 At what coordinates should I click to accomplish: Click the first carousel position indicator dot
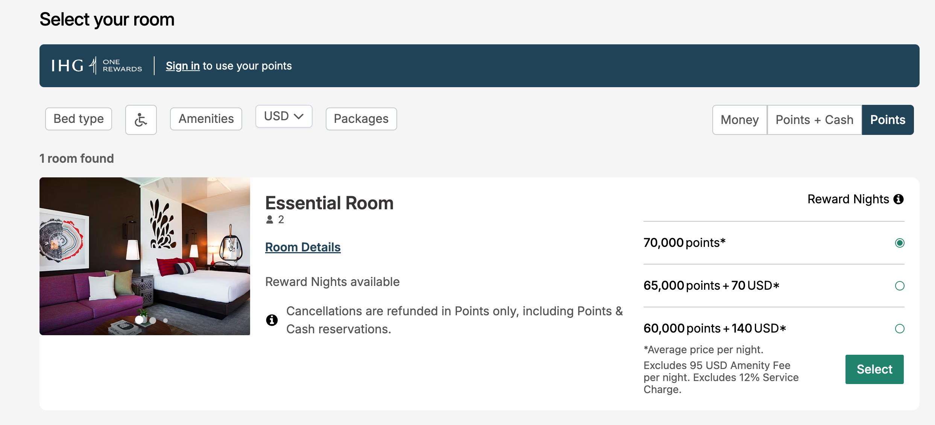(140, 320)
